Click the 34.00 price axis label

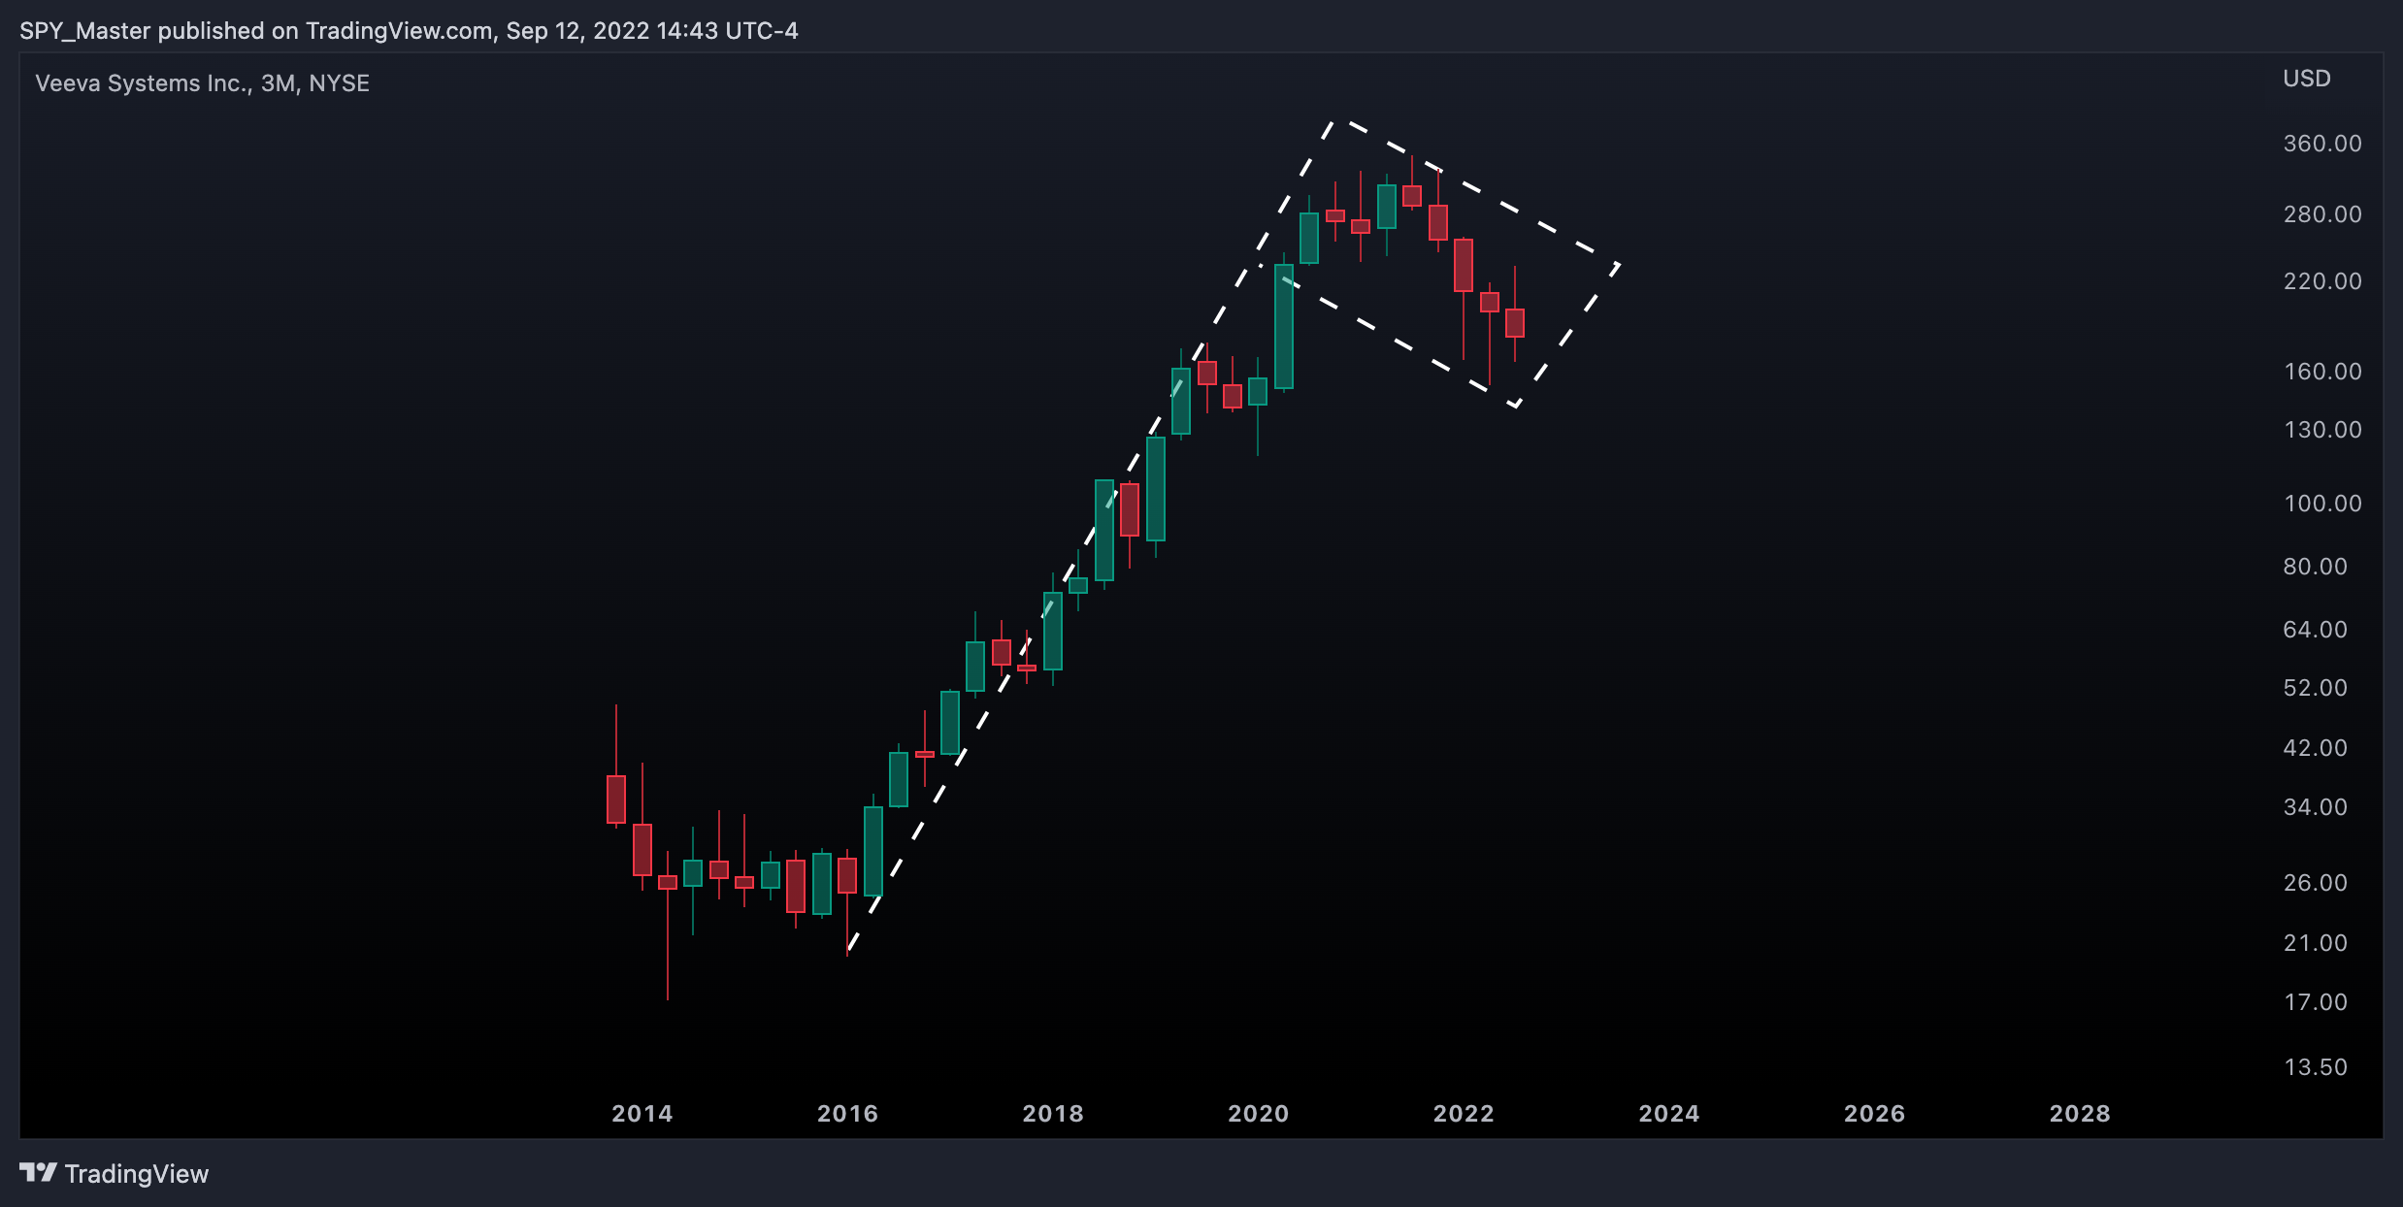click(2316, 807)
